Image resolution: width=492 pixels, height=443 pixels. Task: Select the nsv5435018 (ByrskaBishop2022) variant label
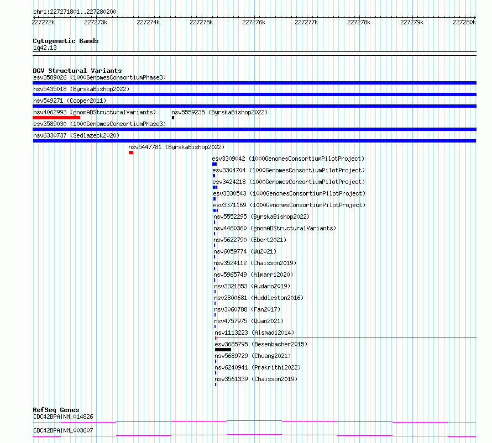click(x=81, y=89)
